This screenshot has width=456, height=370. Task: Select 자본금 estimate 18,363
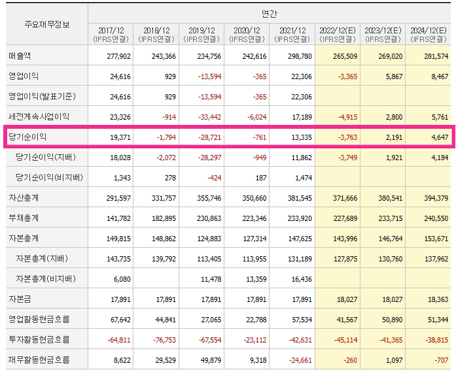click(438, 299)
